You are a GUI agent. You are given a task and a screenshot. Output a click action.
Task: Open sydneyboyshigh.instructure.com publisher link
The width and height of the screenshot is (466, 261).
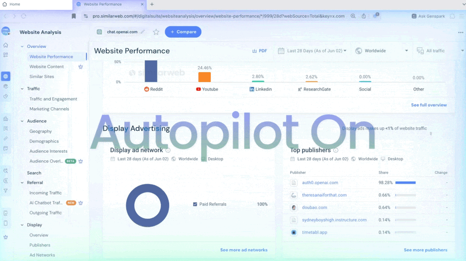point(334,220)
